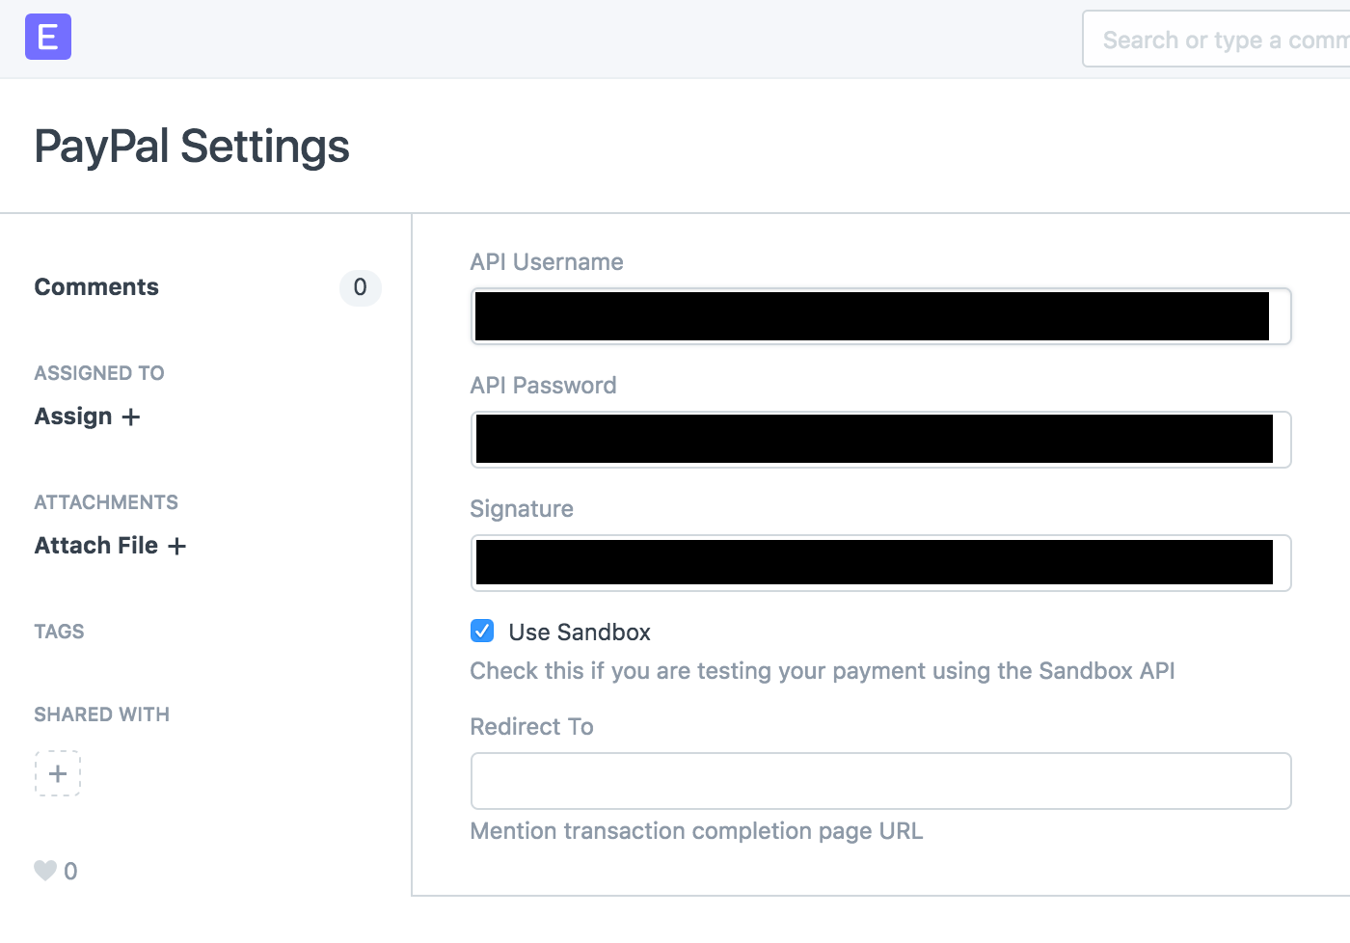Screen dimensions: 1350x943
Task: Click the PayPal Settings page title
Action: click(x=192, y=146)
